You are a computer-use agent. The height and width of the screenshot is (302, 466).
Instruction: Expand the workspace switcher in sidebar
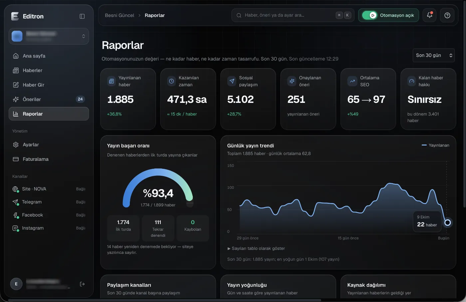click(49, 36)
